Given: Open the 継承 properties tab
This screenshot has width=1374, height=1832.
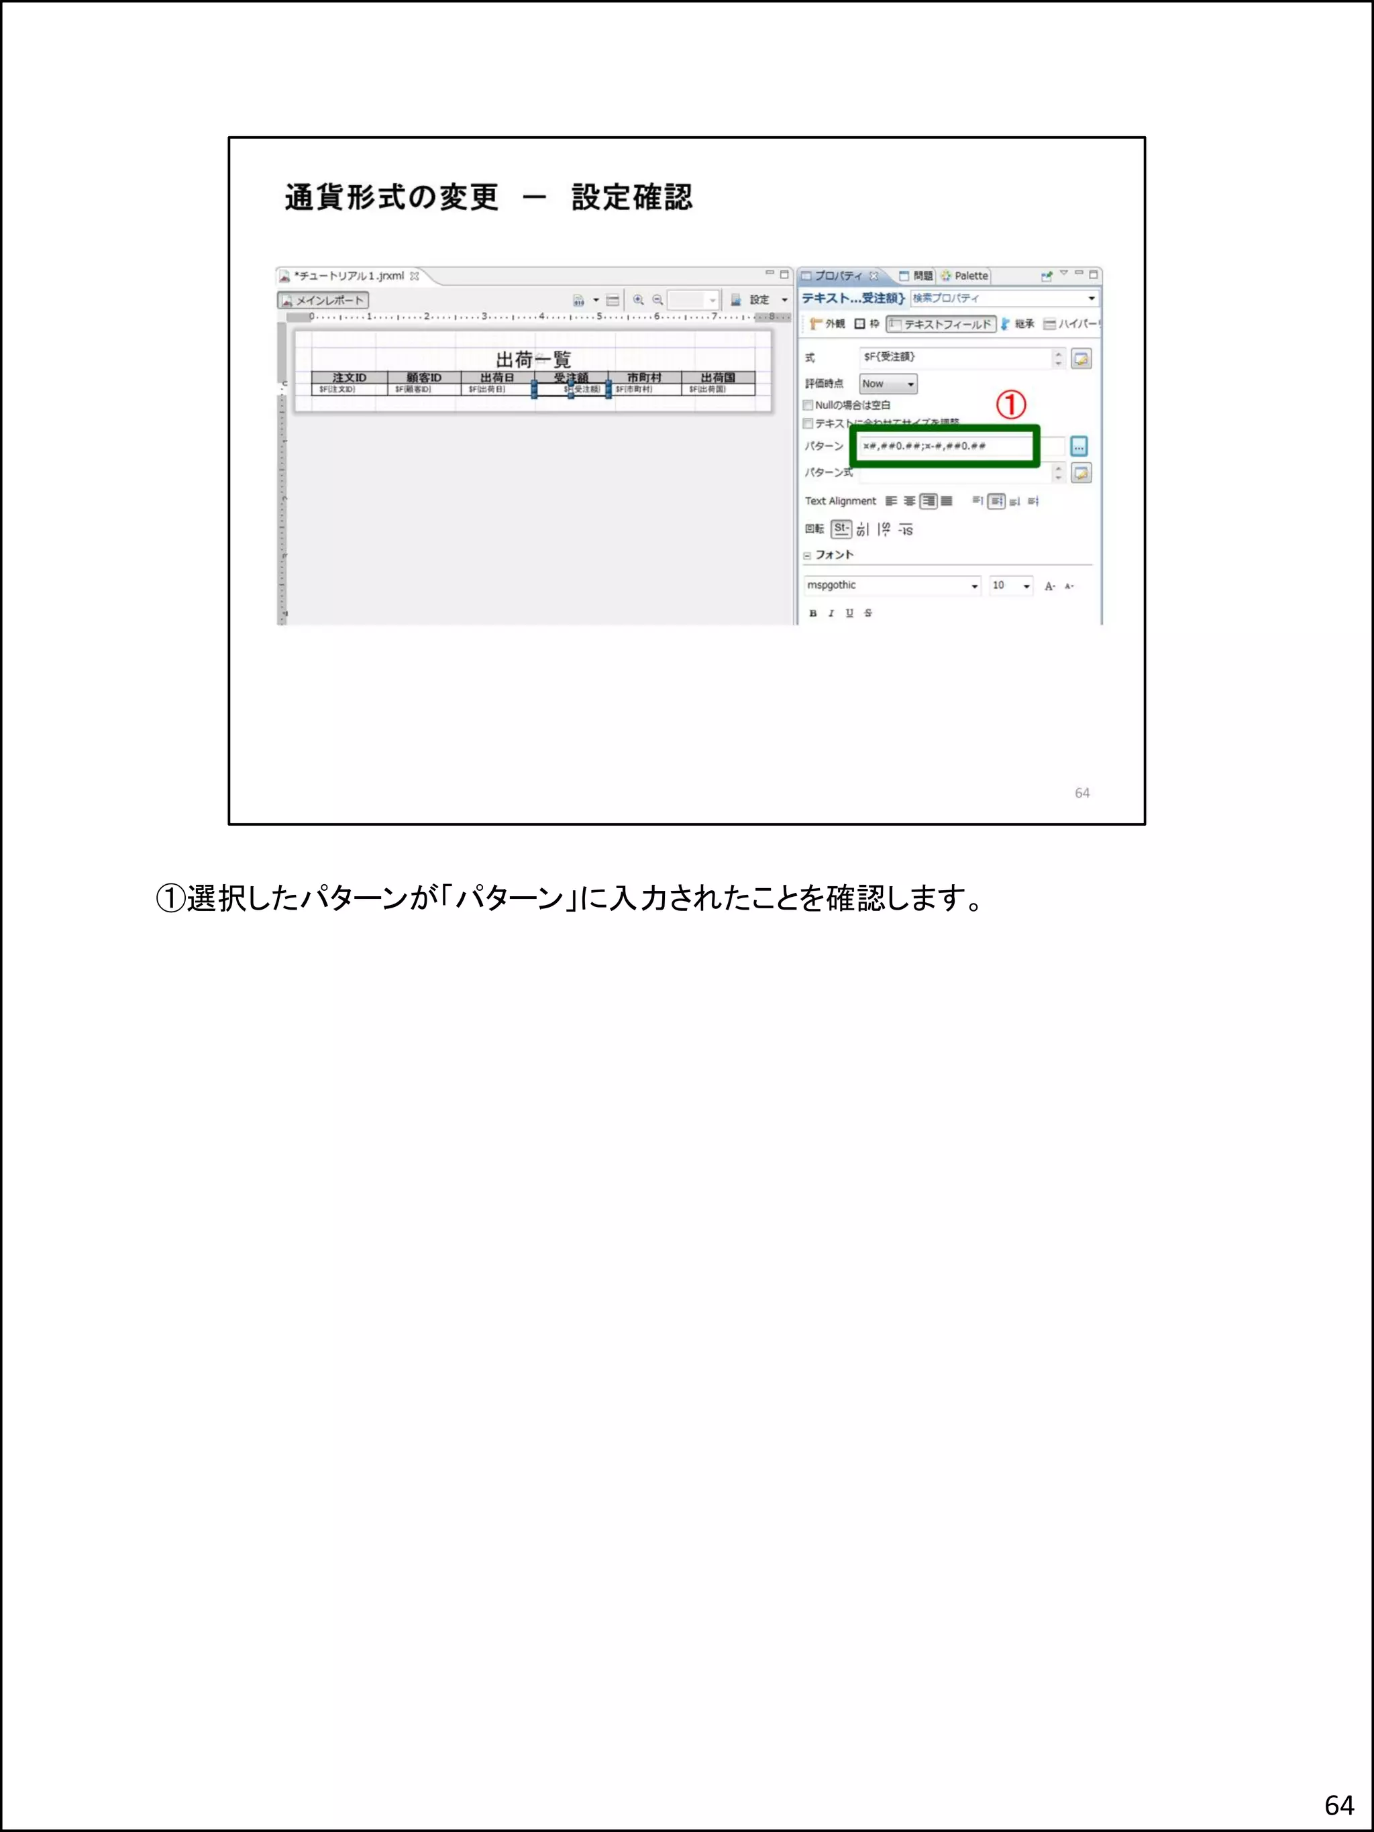Looking at the screenshot, I should 1018,324.
